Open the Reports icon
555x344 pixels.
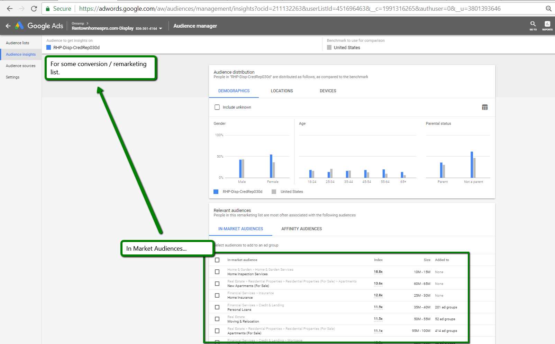pos(547,26)
